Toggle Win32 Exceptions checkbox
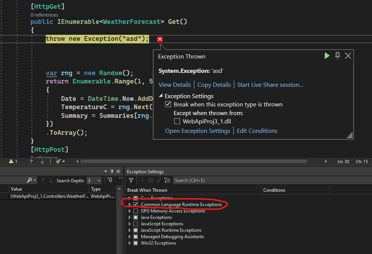Viewport: 372px width, 254px height. [136, 243]
